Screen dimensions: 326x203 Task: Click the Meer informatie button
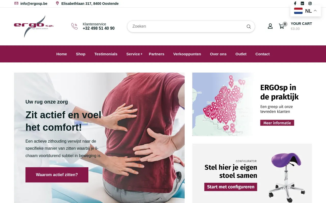point(277,123)
